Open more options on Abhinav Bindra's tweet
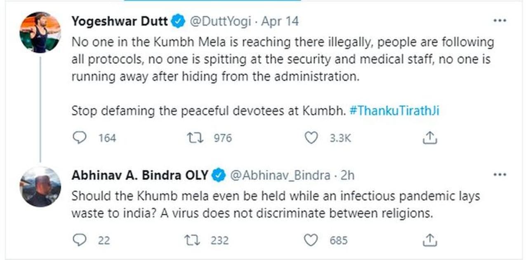This screenshot has height=260, width=528. click(x=500, y=175)
